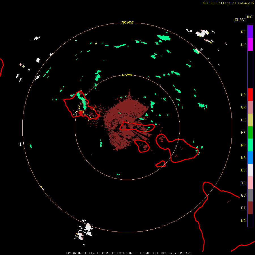This screenshot has width=255, height=255.
Task: Click the magenta UK legend color swatch
Action: click(250, 44)
